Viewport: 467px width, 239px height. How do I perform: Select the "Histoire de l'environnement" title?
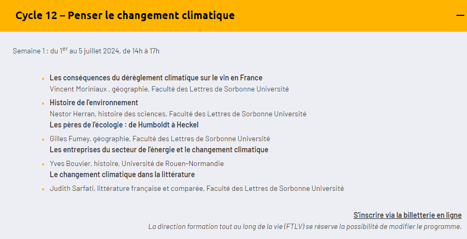(94, 103)
